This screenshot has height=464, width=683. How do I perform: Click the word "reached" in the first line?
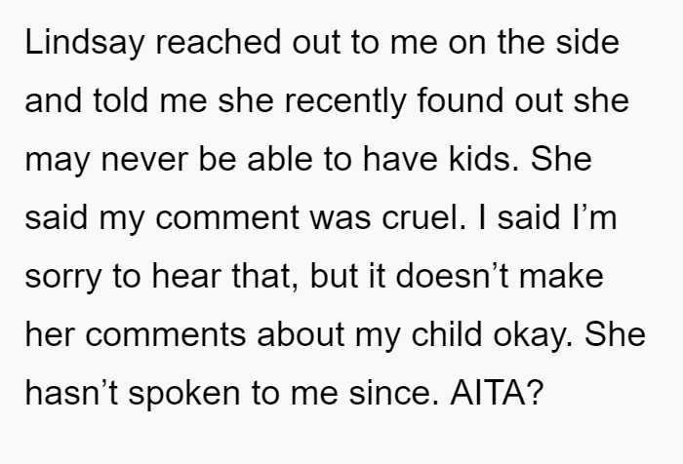219,42
